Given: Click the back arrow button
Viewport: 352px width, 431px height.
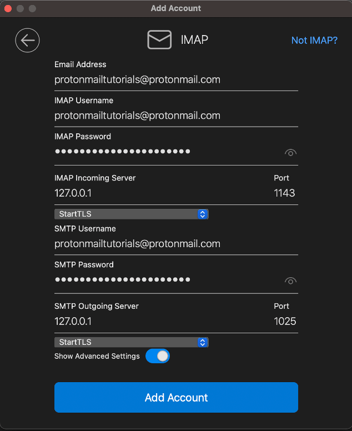Looking at the screenshot, I should point(27,41).
